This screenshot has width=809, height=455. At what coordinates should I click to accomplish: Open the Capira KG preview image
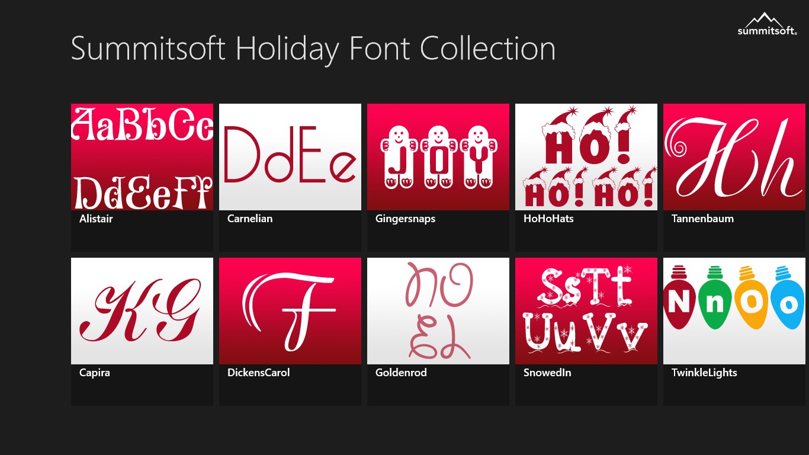[142, 311]
